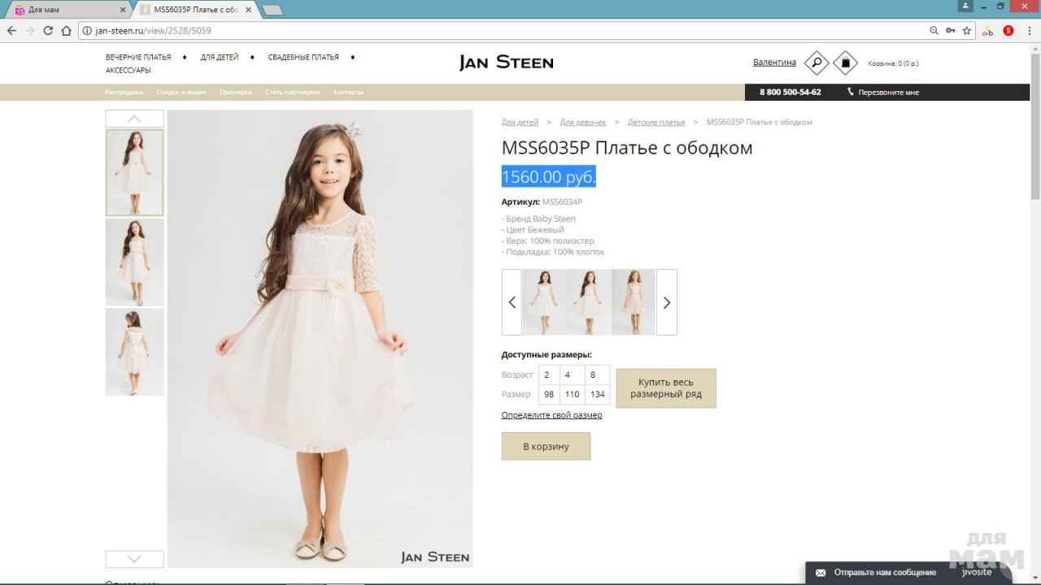
Task: Open the "Для детей" menu
Action: (220, 58)
